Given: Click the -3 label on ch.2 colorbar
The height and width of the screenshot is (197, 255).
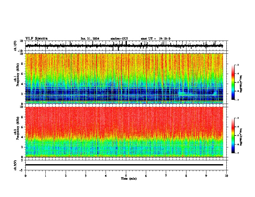Looking at the screenshot, I should pos(237,118).
